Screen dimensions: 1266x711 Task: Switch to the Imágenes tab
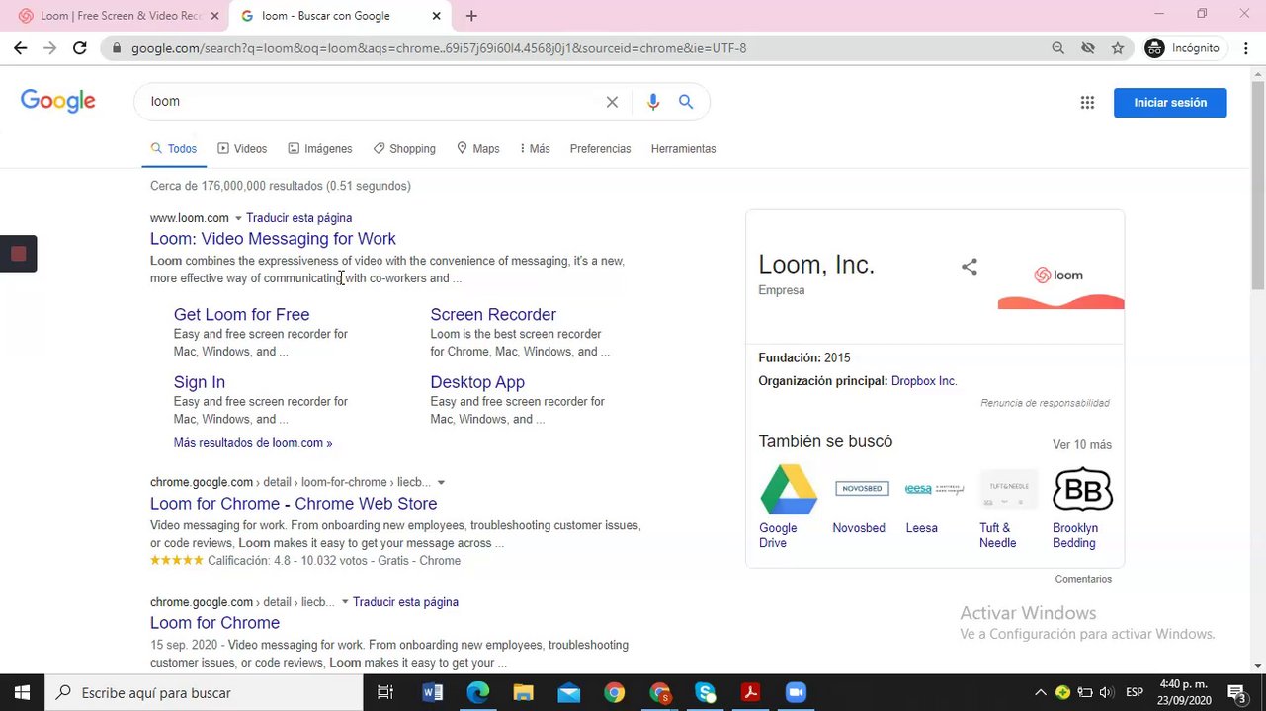click(x=320, y=149)
